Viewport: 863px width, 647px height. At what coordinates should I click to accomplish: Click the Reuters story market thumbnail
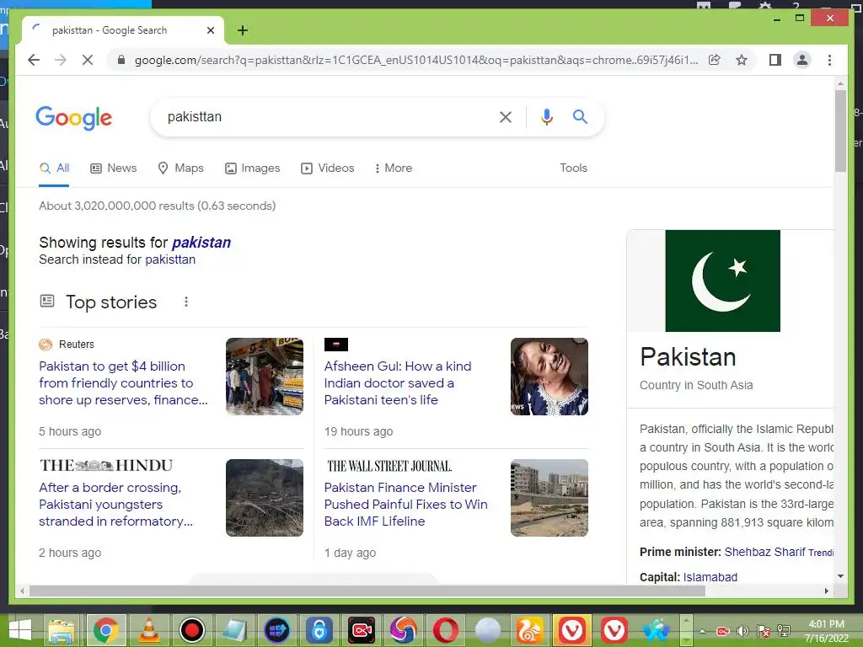264,377
